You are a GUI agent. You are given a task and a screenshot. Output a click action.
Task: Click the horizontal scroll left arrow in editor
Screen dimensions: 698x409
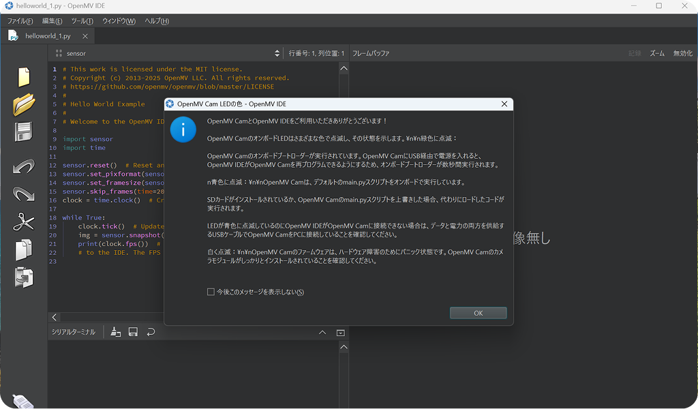tap(55, 318)
